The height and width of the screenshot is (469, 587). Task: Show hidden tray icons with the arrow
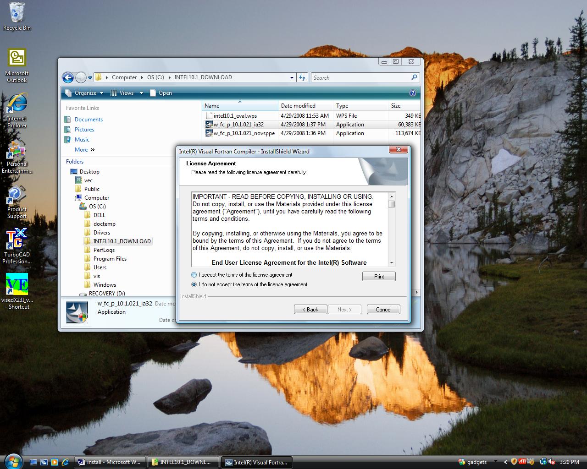pos(506,462)
